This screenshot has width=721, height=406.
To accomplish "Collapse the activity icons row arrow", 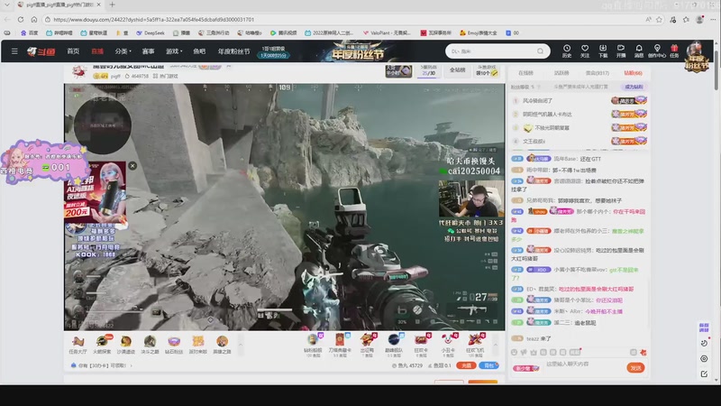I will 240,345.
